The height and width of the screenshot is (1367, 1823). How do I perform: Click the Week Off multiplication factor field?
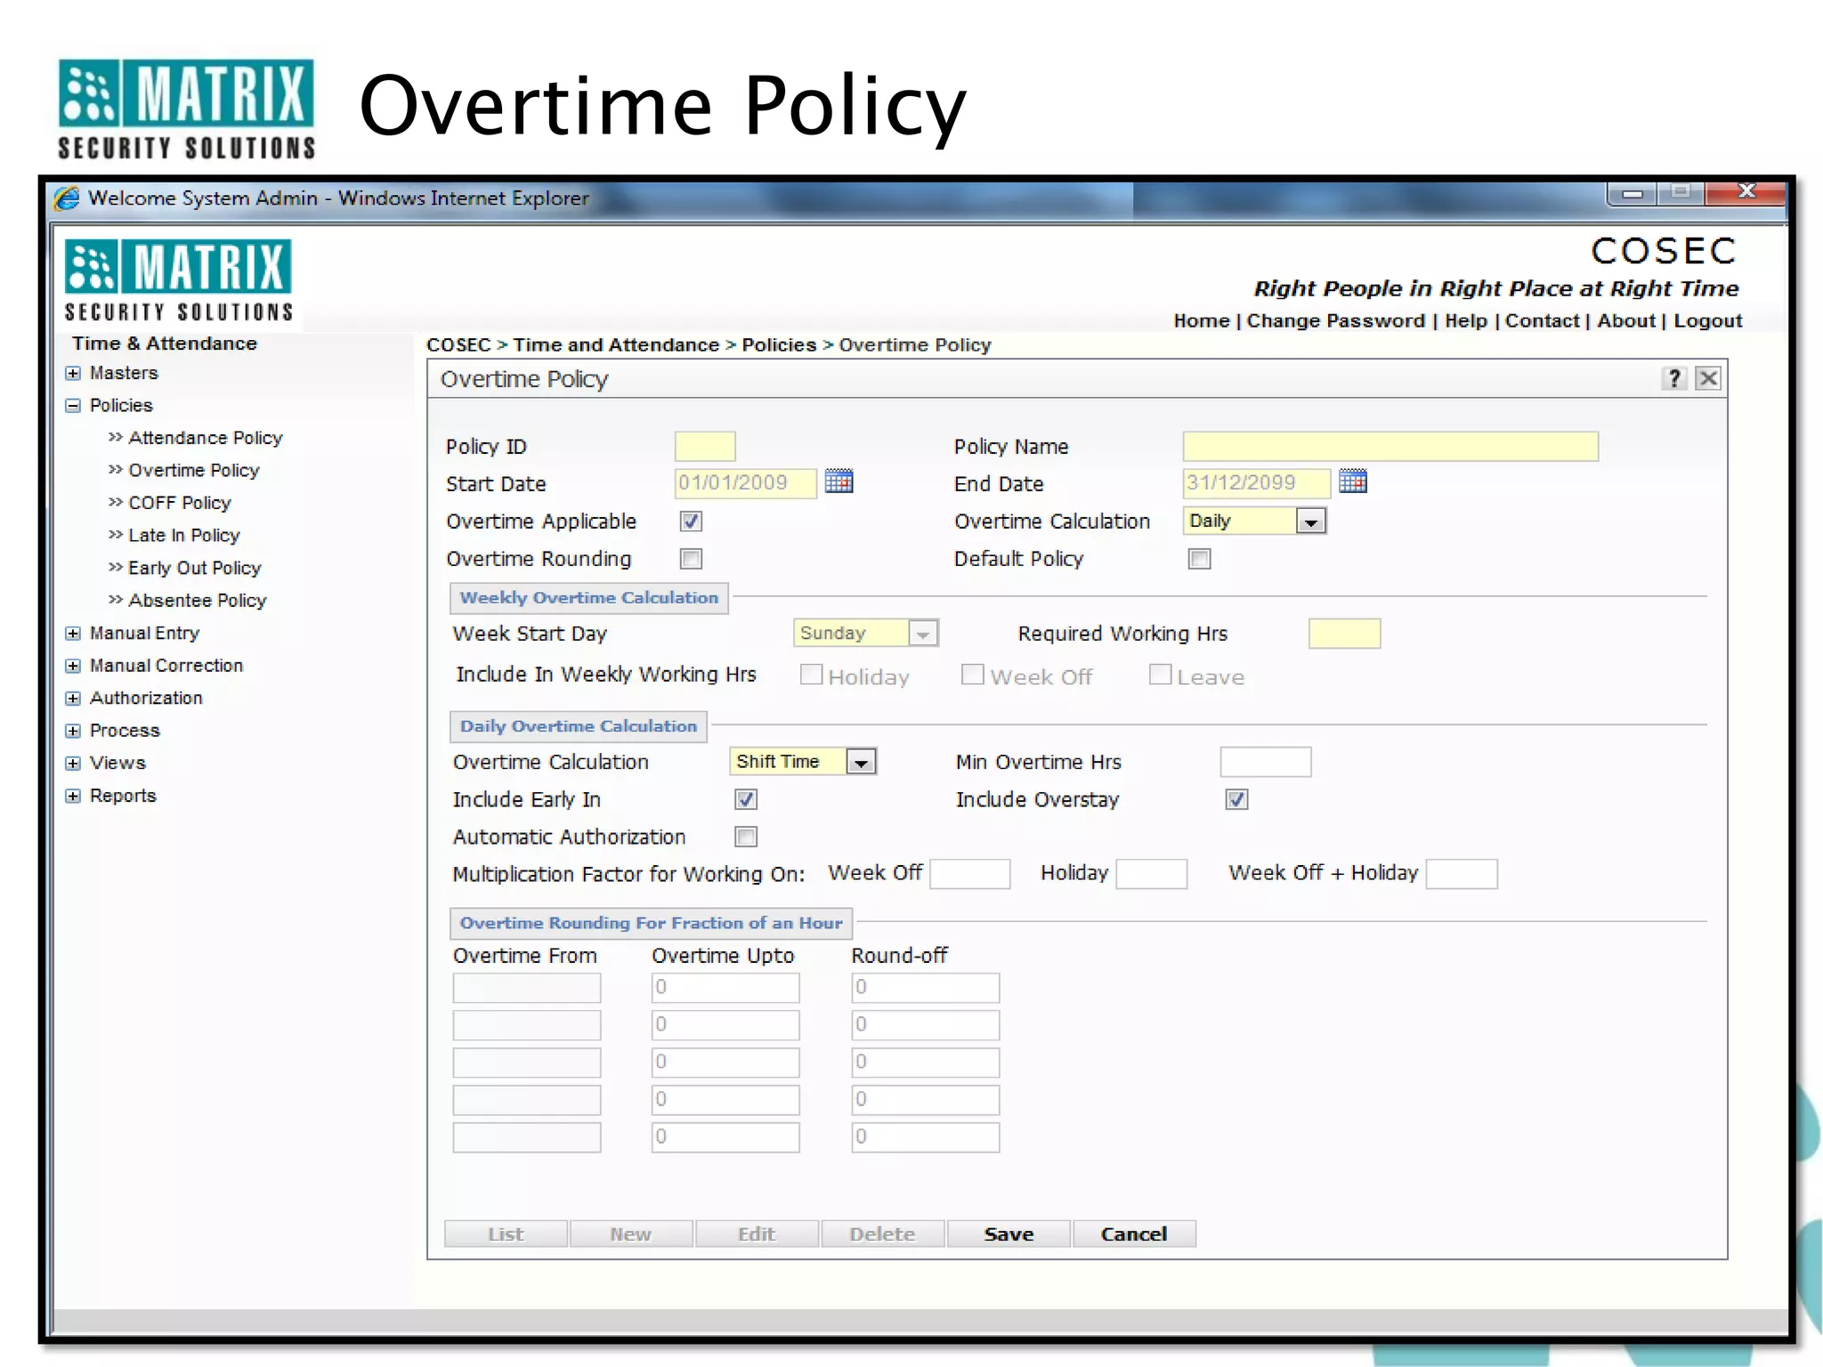[x=969, y=874]
